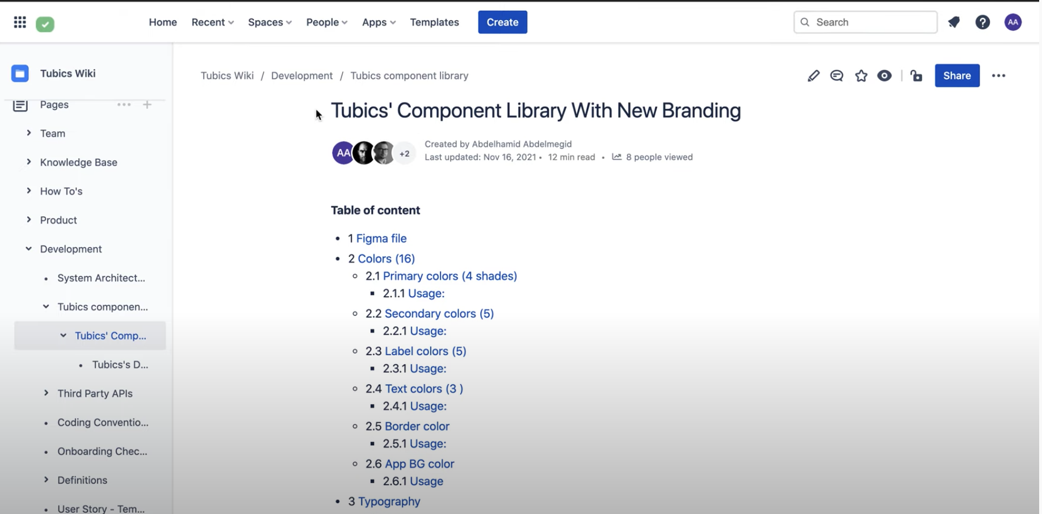Image resolution: width=1042 pixels, height=514 pixels.
Task: Toggle watching this page eye icon
Action: pos(884,76)
